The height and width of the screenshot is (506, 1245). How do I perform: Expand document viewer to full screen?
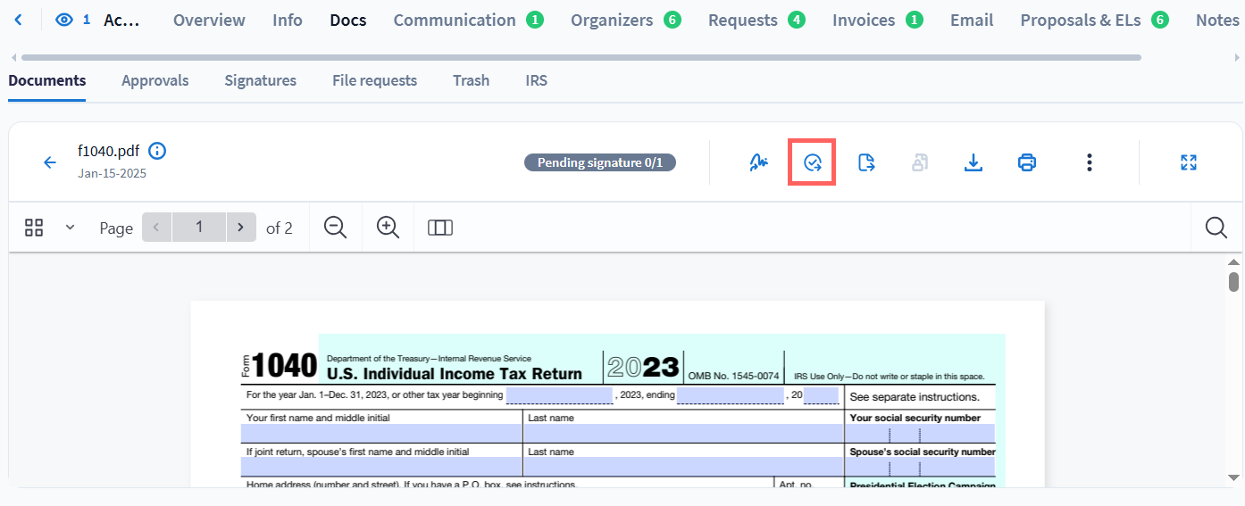(x=1188, y=162)
